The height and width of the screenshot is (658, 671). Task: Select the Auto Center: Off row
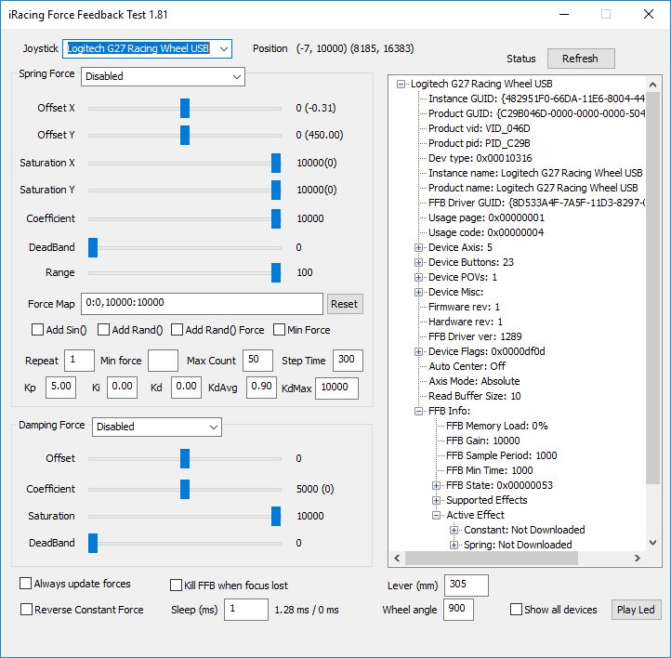click(x=467, y=367)
